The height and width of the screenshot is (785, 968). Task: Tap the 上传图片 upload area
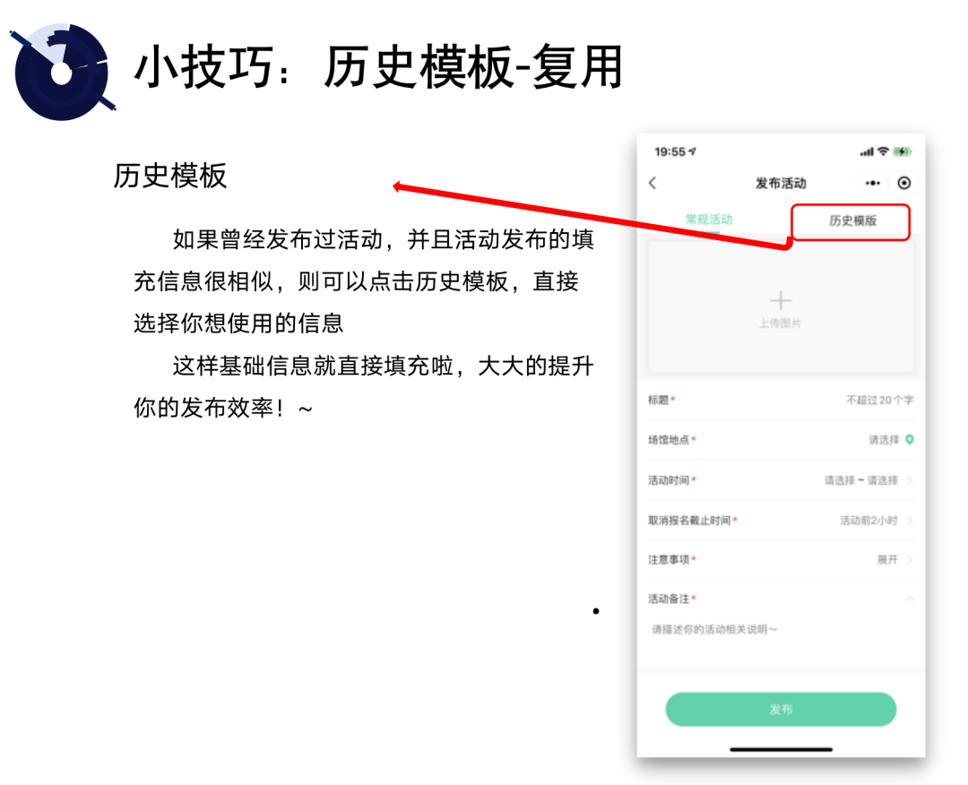pos(781,307)
